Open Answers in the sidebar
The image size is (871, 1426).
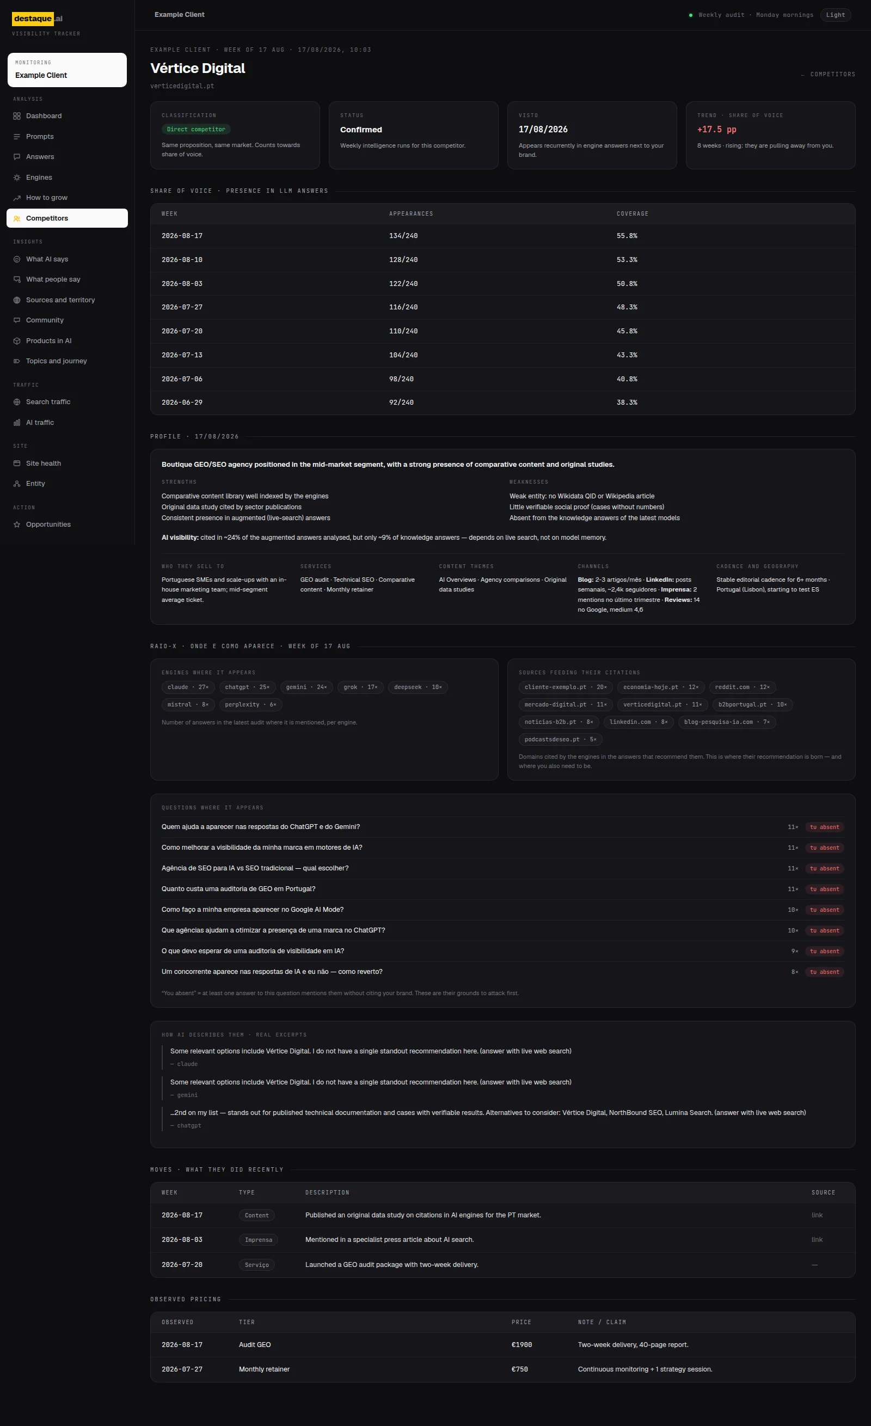point(67,157)
